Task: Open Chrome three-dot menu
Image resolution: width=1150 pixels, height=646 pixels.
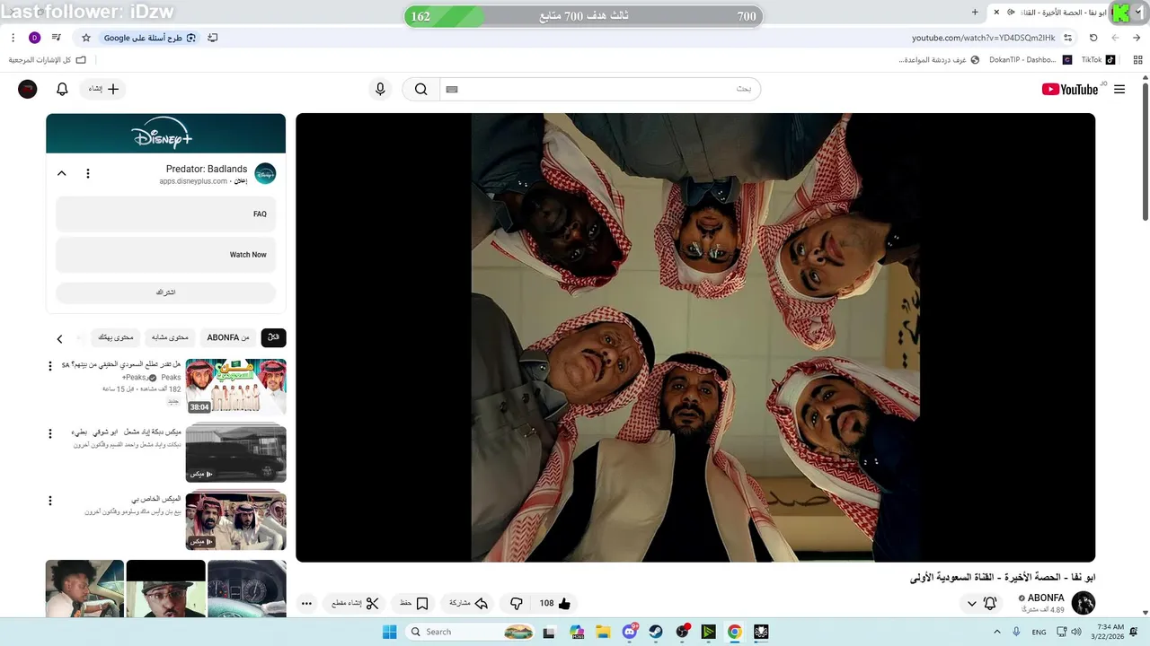Action: pyautogui.click(x=13, y=38)
